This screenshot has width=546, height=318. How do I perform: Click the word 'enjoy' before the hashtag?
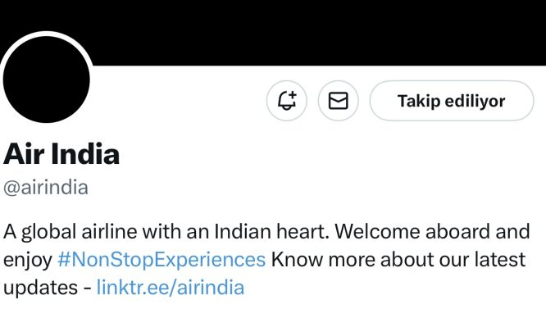click(x=28, y=261)
